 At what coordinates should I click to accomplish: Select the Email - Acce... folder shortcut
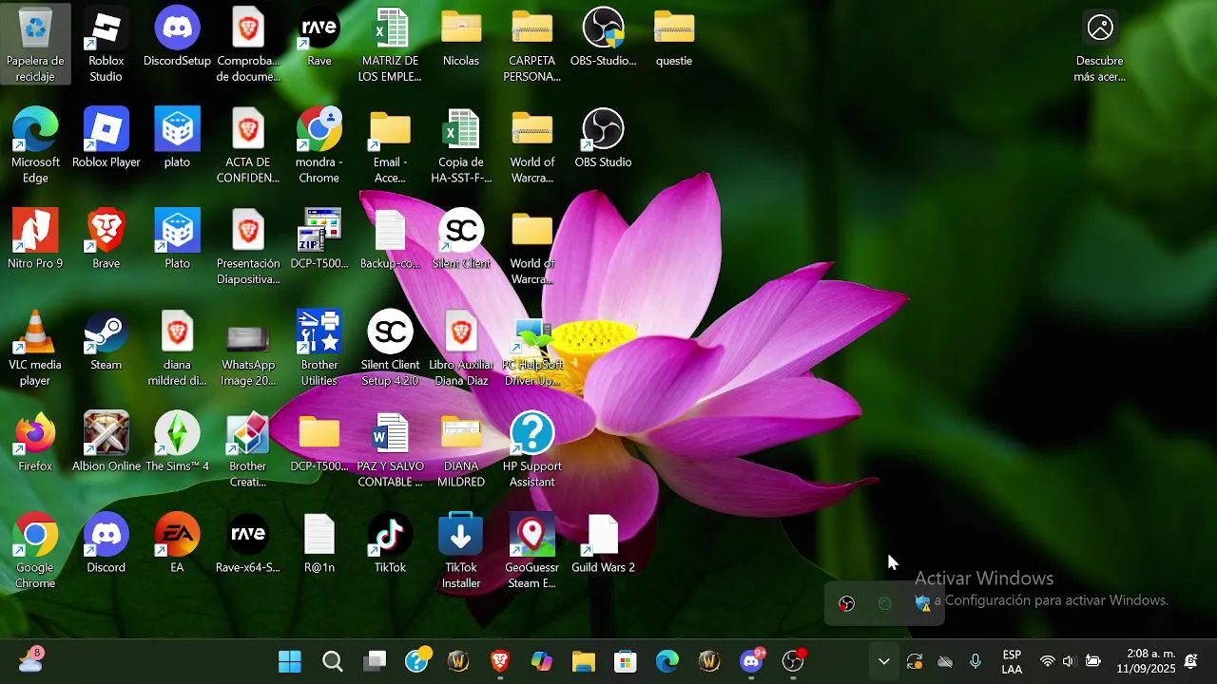pos(390,145)
